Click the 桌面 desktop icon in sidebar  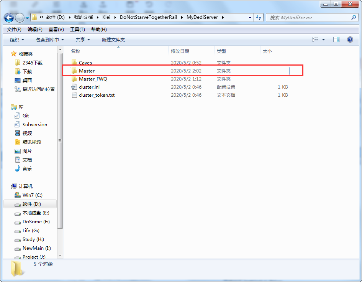pyautogui.click(x=18, y=81)
